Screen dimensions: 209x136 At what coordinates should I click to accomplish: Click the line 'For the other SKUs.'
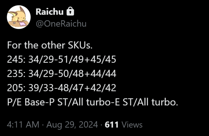point(50,45)
